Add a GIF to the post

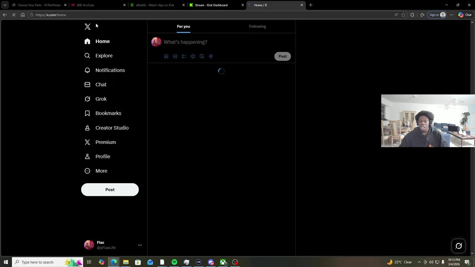(175, 56)
